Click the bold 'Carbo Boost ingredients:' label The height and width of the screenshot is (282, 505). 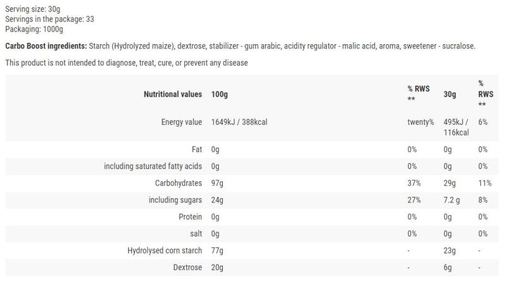tap(45, 46)
